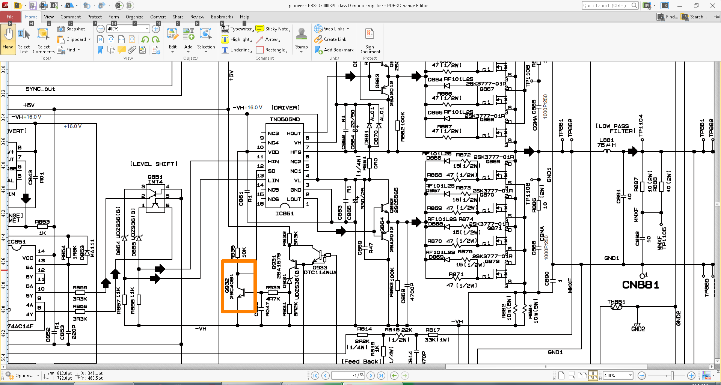Open the status bar zoom dropdown

pos(630,376)
